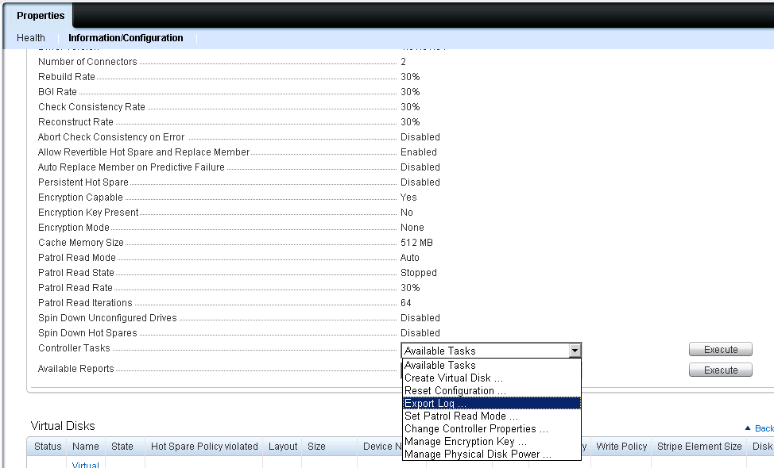Select the Properties tab

tap(39, 15)
